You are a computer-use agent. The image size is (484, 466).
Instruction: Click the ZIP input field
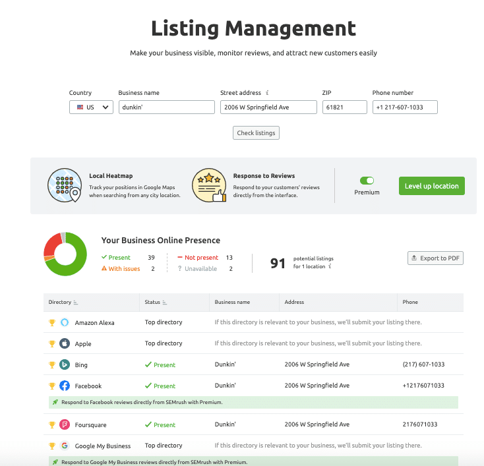[x=345, y=107]
